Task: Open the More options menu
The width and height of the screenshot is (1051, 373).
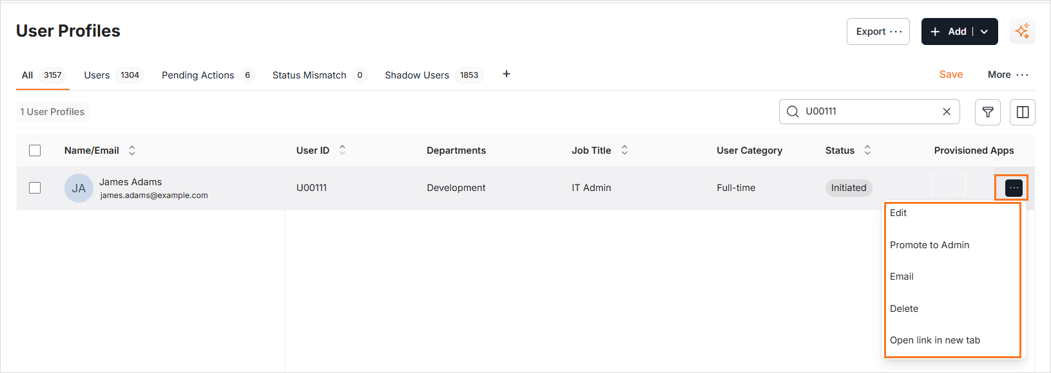Action: point(1008,75)
